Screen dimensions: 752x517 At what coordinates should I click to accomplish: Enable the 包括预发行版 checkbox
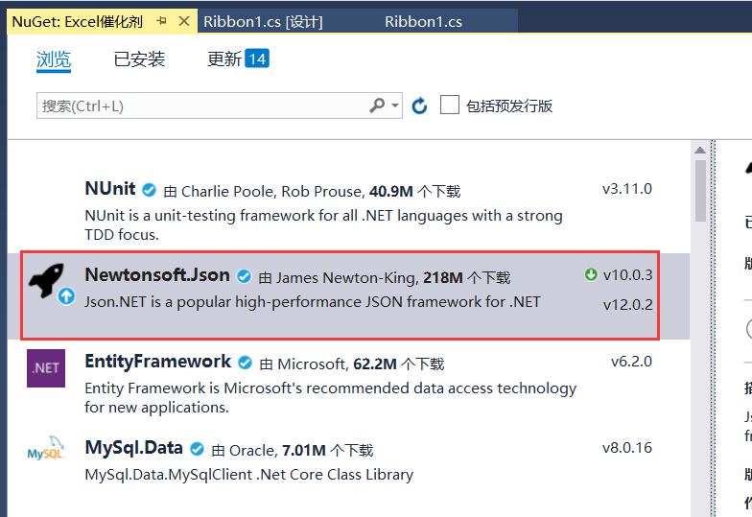pyautogui.click(x=449, y=106)
